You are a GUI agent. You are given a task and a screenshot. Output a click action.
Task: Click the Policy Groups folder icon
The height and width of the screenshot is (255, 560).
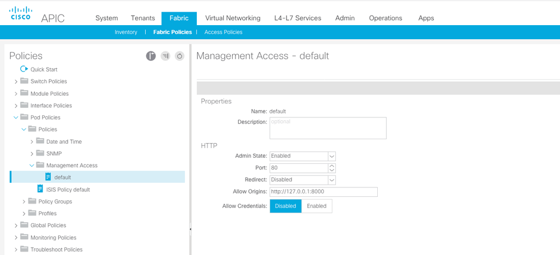coord(32,201)
